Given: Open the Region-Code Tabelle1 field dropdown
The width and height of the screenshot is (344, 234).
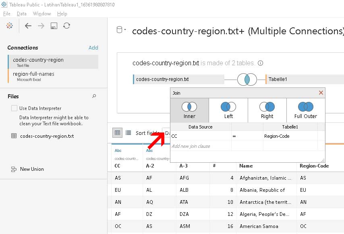Looking at the screenshot, I should 290,136.
